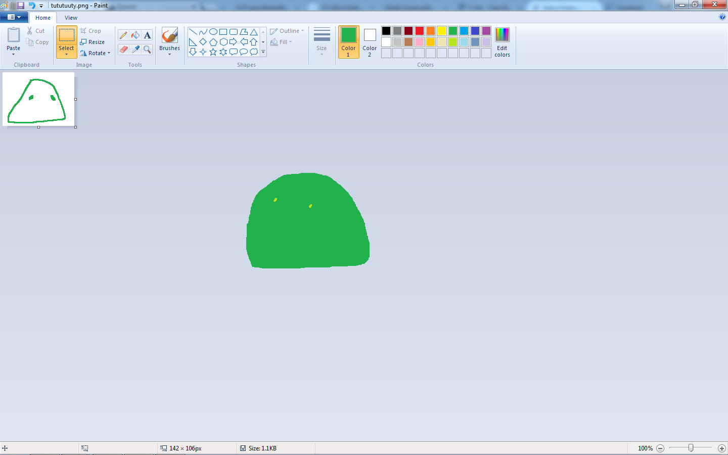The image size is (728, 455).
Task: Click the Magnifier tool
Action: (147, 49)
